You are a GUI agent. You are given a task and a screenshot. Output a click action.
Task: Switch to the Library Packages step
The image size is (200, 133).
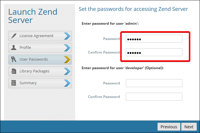(34, 71)
